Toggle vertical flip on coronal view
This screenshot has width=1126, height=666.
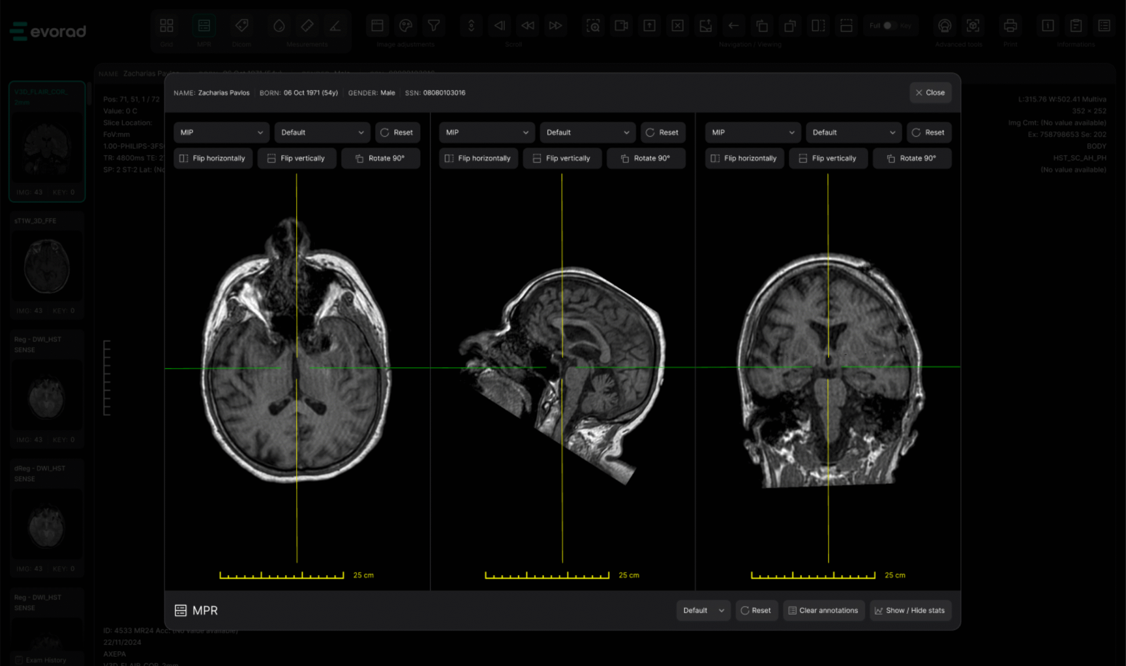pyautogui.click(x=828, y=158)
